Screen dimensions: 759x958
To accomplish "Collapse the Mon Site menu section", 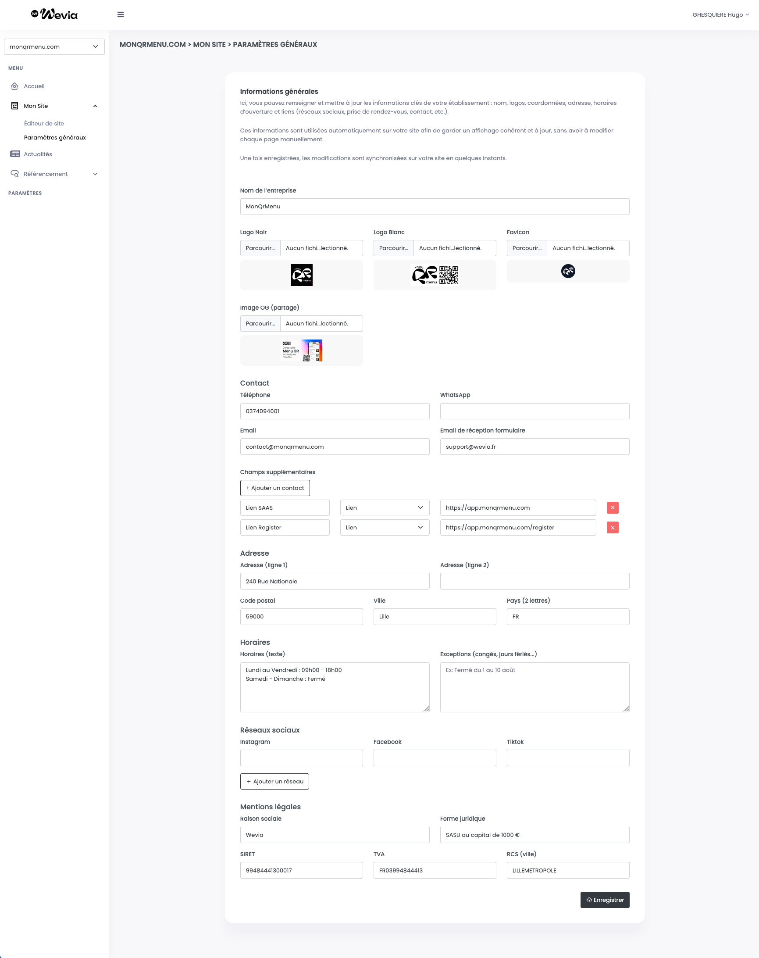I will coord(95,106).
